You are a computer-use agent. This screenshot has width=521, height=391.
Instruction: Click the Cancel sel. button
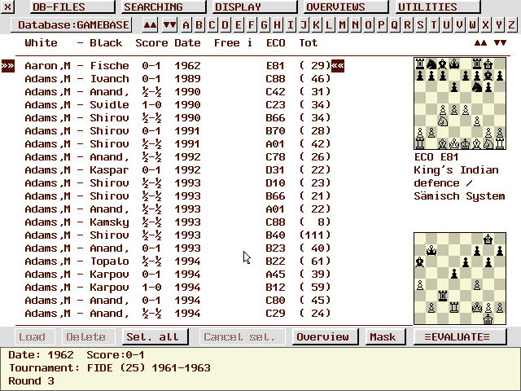tap(243, 336)
